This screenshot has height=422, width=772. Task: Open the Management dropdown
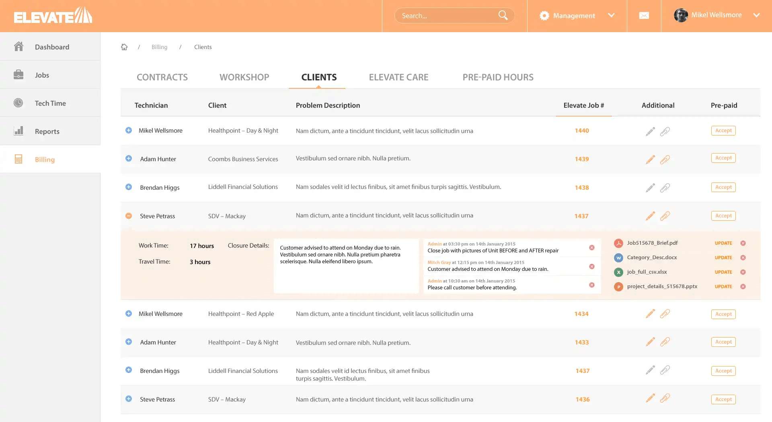tap(577, 16)
